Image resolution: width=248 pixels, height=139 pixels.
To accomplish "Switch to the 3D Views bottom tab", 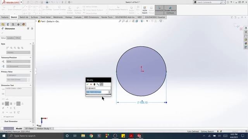I will 29,129.
